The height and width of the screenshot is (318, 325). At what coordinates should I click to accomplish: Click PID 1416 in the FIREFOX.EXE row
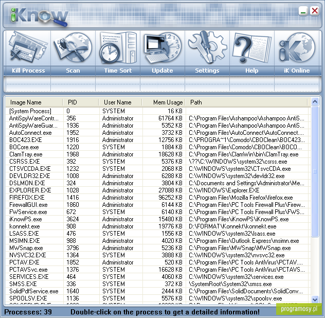[x=73, y=198]
